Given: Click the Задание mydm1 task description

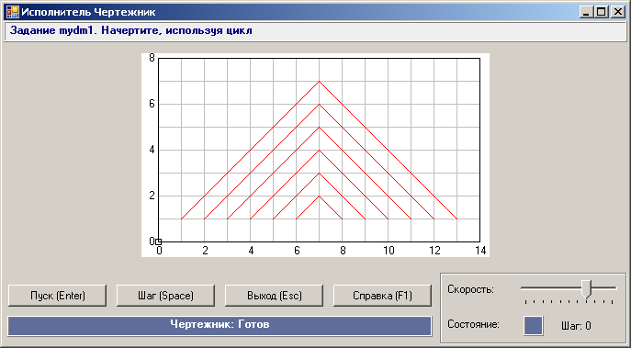Looking at the screenshot, I should click(x=131, y=30).
